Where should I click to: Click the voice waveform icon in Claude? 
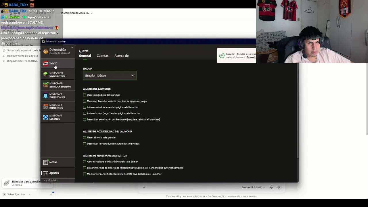pyautogui.click(x=279, y=187)
